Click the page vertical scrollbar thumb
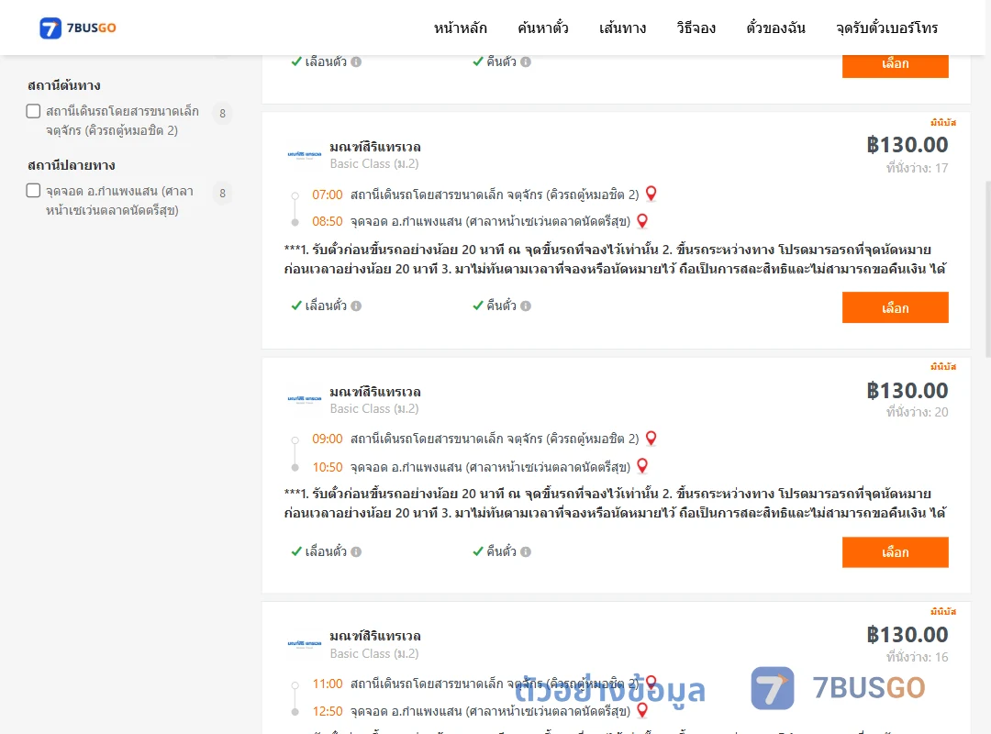 988,270
